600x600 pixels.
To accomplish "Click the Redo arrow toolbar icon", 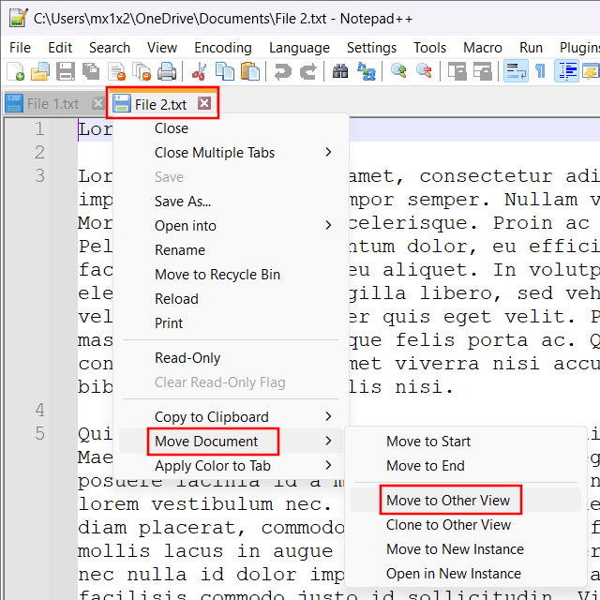I will 308,71.
